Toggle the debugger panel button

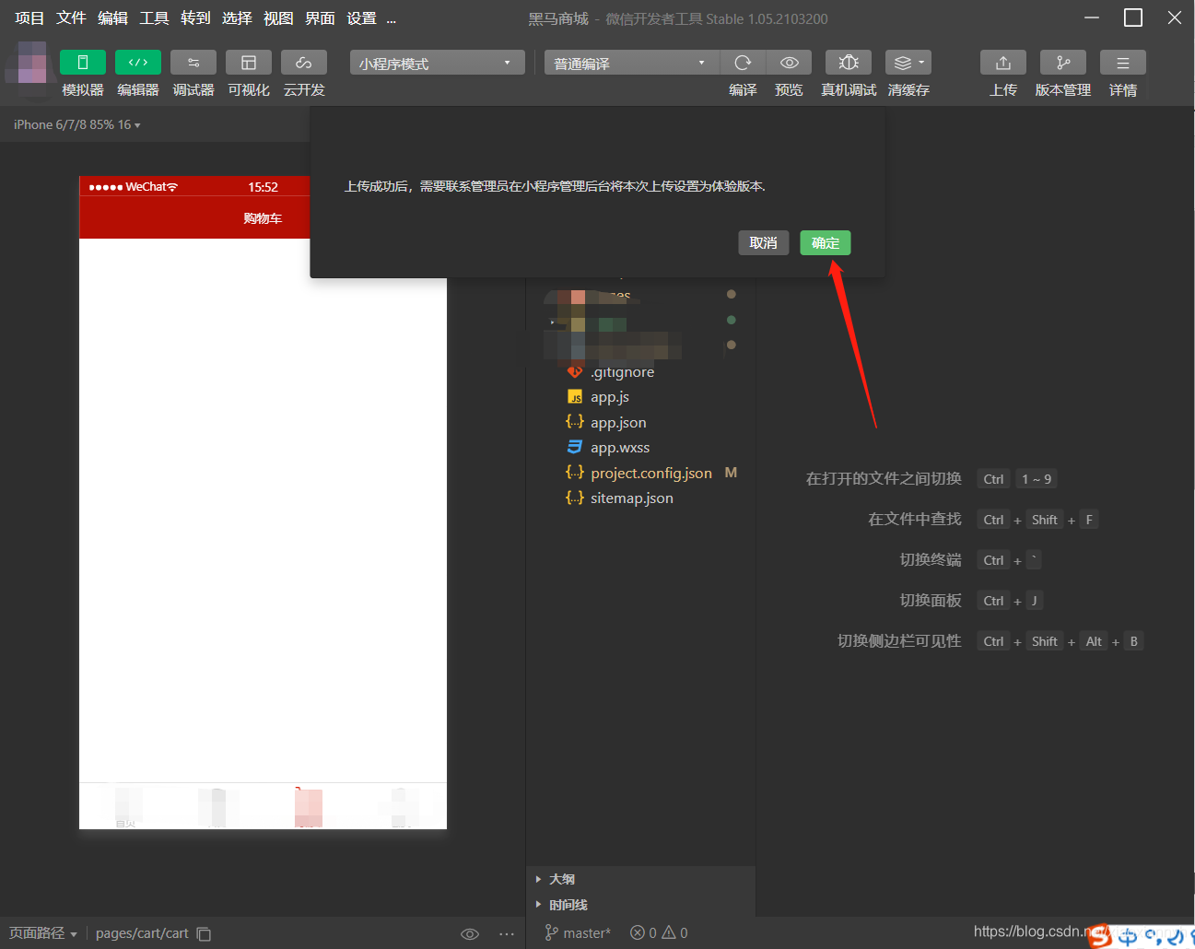pyautogui.click(x=193, y=62)
